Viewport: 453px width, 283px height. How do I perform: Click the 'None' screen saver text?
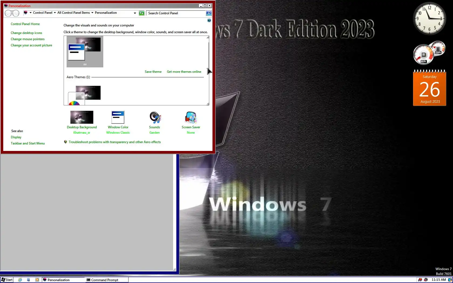pos(191,133)
